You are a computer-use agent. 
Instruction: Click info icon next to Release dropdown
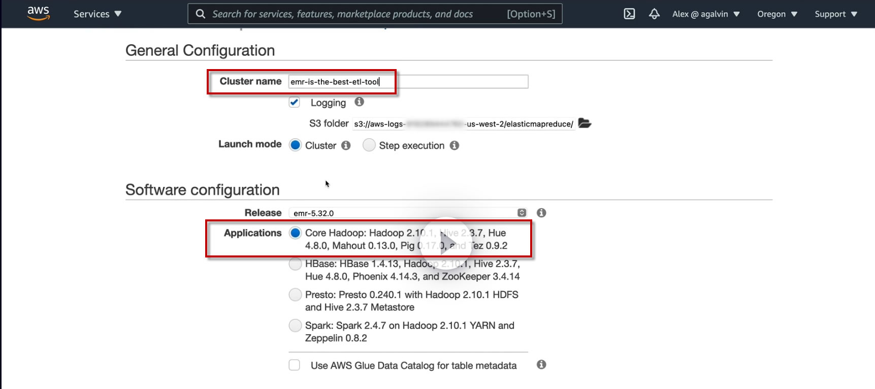point(541,213)
